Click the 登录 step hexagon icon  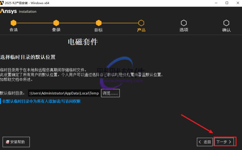[x=56, y=23]
